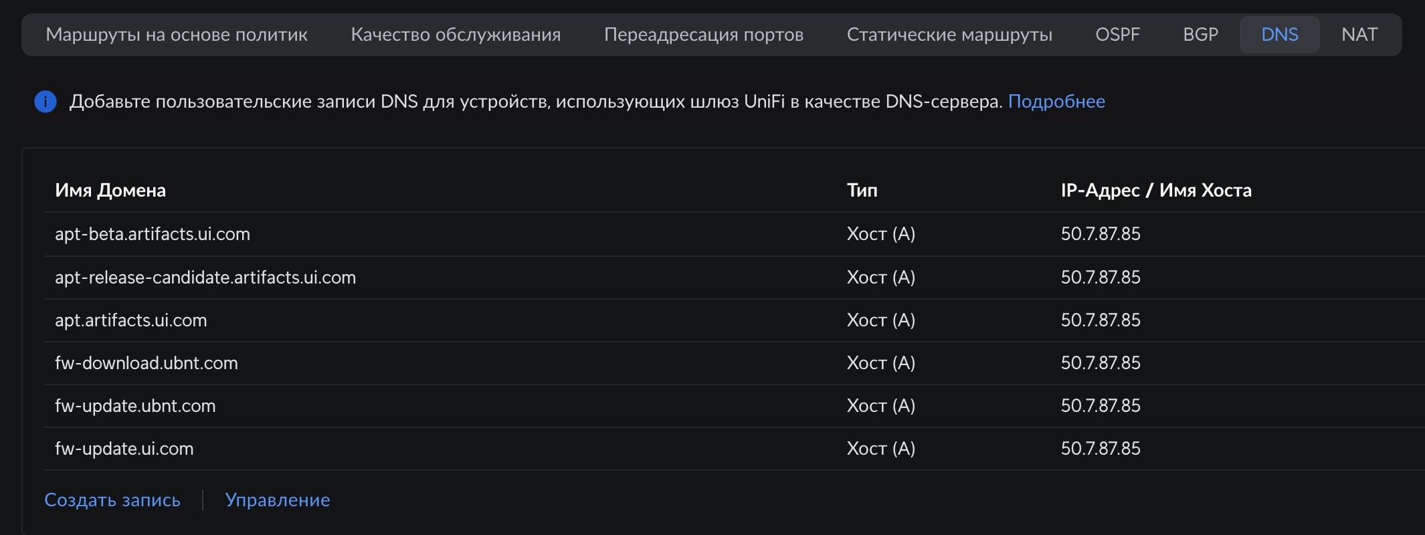This screenshot has height=535, width=1425.
Task: Switch to the BGP tab
Action: tap(1200, 35)
